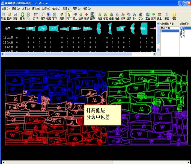Click the 前中 piece thumbnail
This screenshot has height=164, width=191.
(x=31, y=28)
